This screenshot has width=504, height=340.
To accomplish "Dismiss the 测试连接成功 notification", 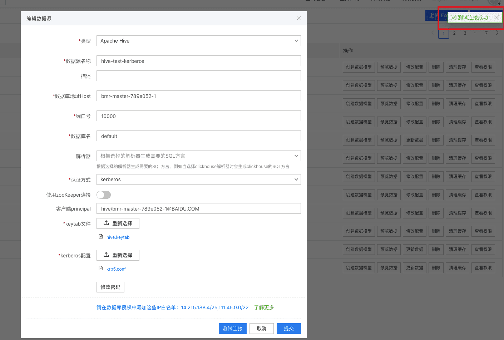I will point(497,18).
